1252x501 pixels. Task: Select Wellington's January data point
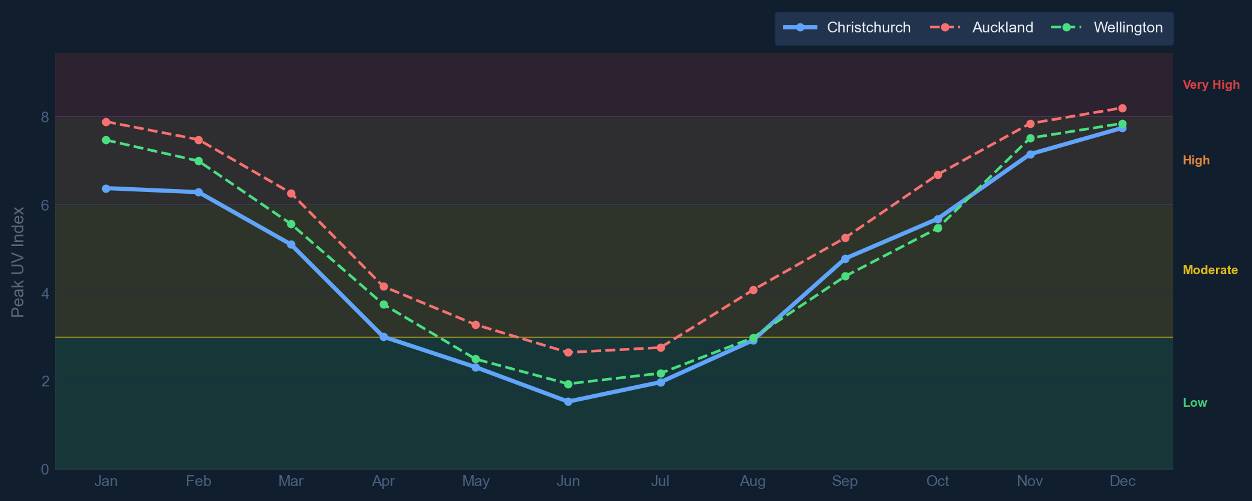click(106, 140)
